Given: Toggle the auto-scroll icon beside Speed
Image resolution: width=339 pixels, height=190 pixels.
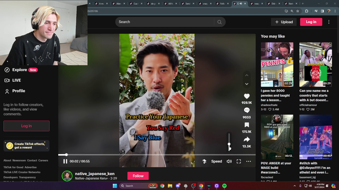Looking at the screenshot, I should coord(204,161).
